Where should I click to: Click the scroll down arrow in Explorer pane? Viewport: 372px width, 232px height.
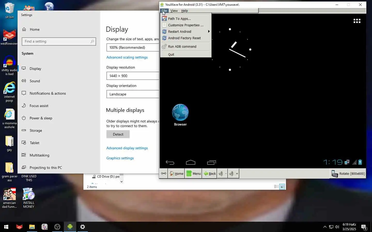tap(121, 181)
